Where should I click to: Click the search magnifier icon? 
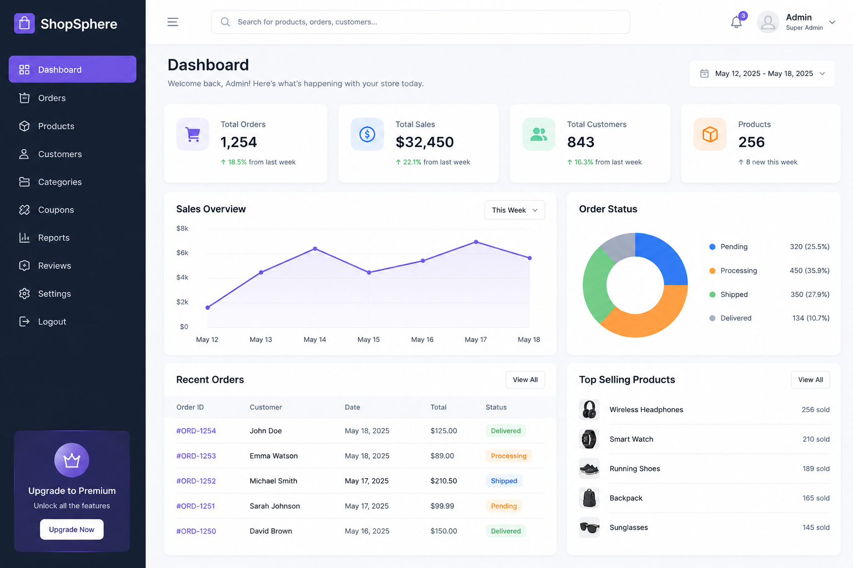point(225,22)
